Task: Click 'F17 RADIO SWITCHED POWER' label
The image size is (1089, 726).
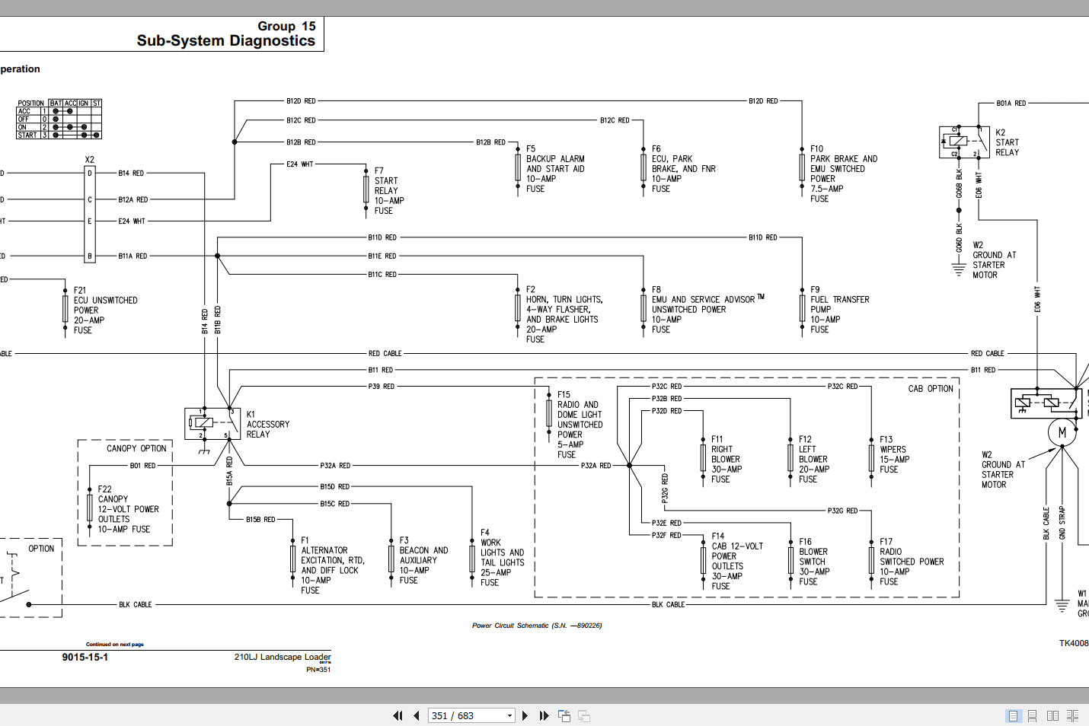Action: click(912, 562)
